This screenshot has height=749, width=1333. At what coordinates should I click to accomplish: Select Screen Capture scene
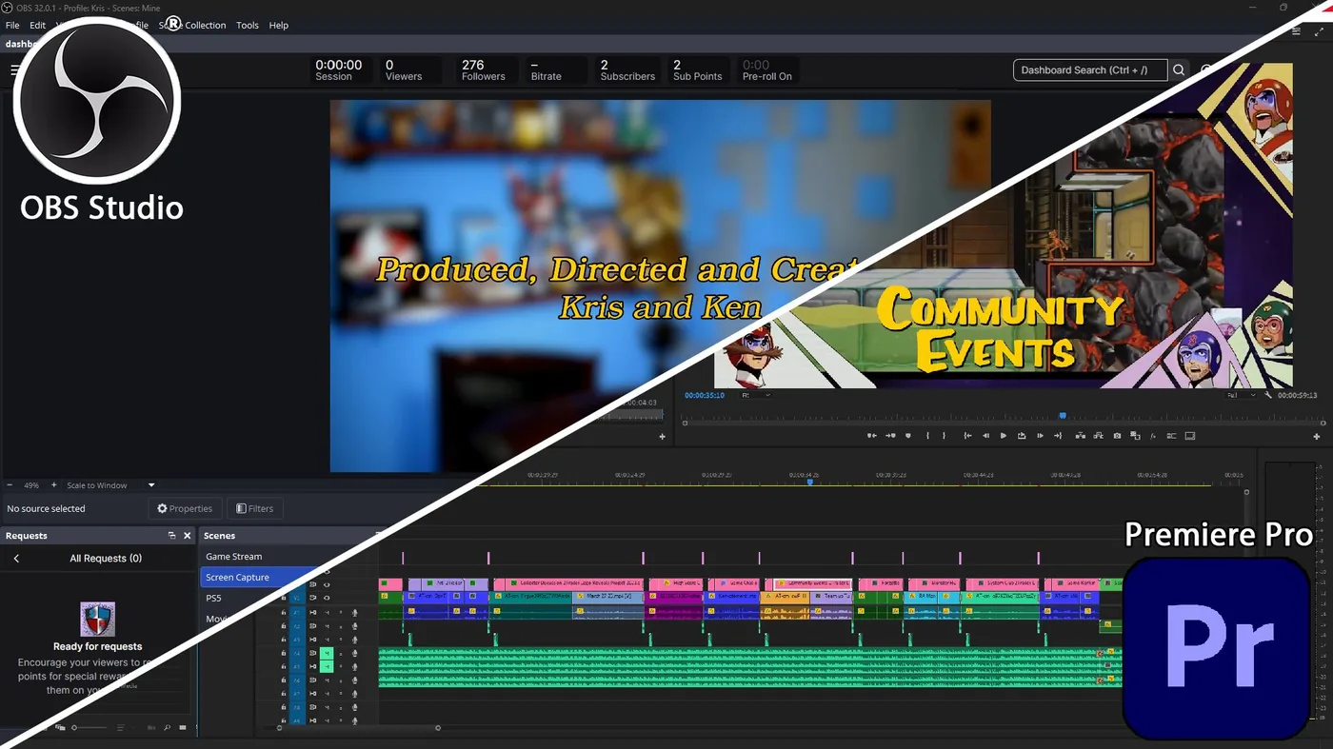(x=238, y=578)
